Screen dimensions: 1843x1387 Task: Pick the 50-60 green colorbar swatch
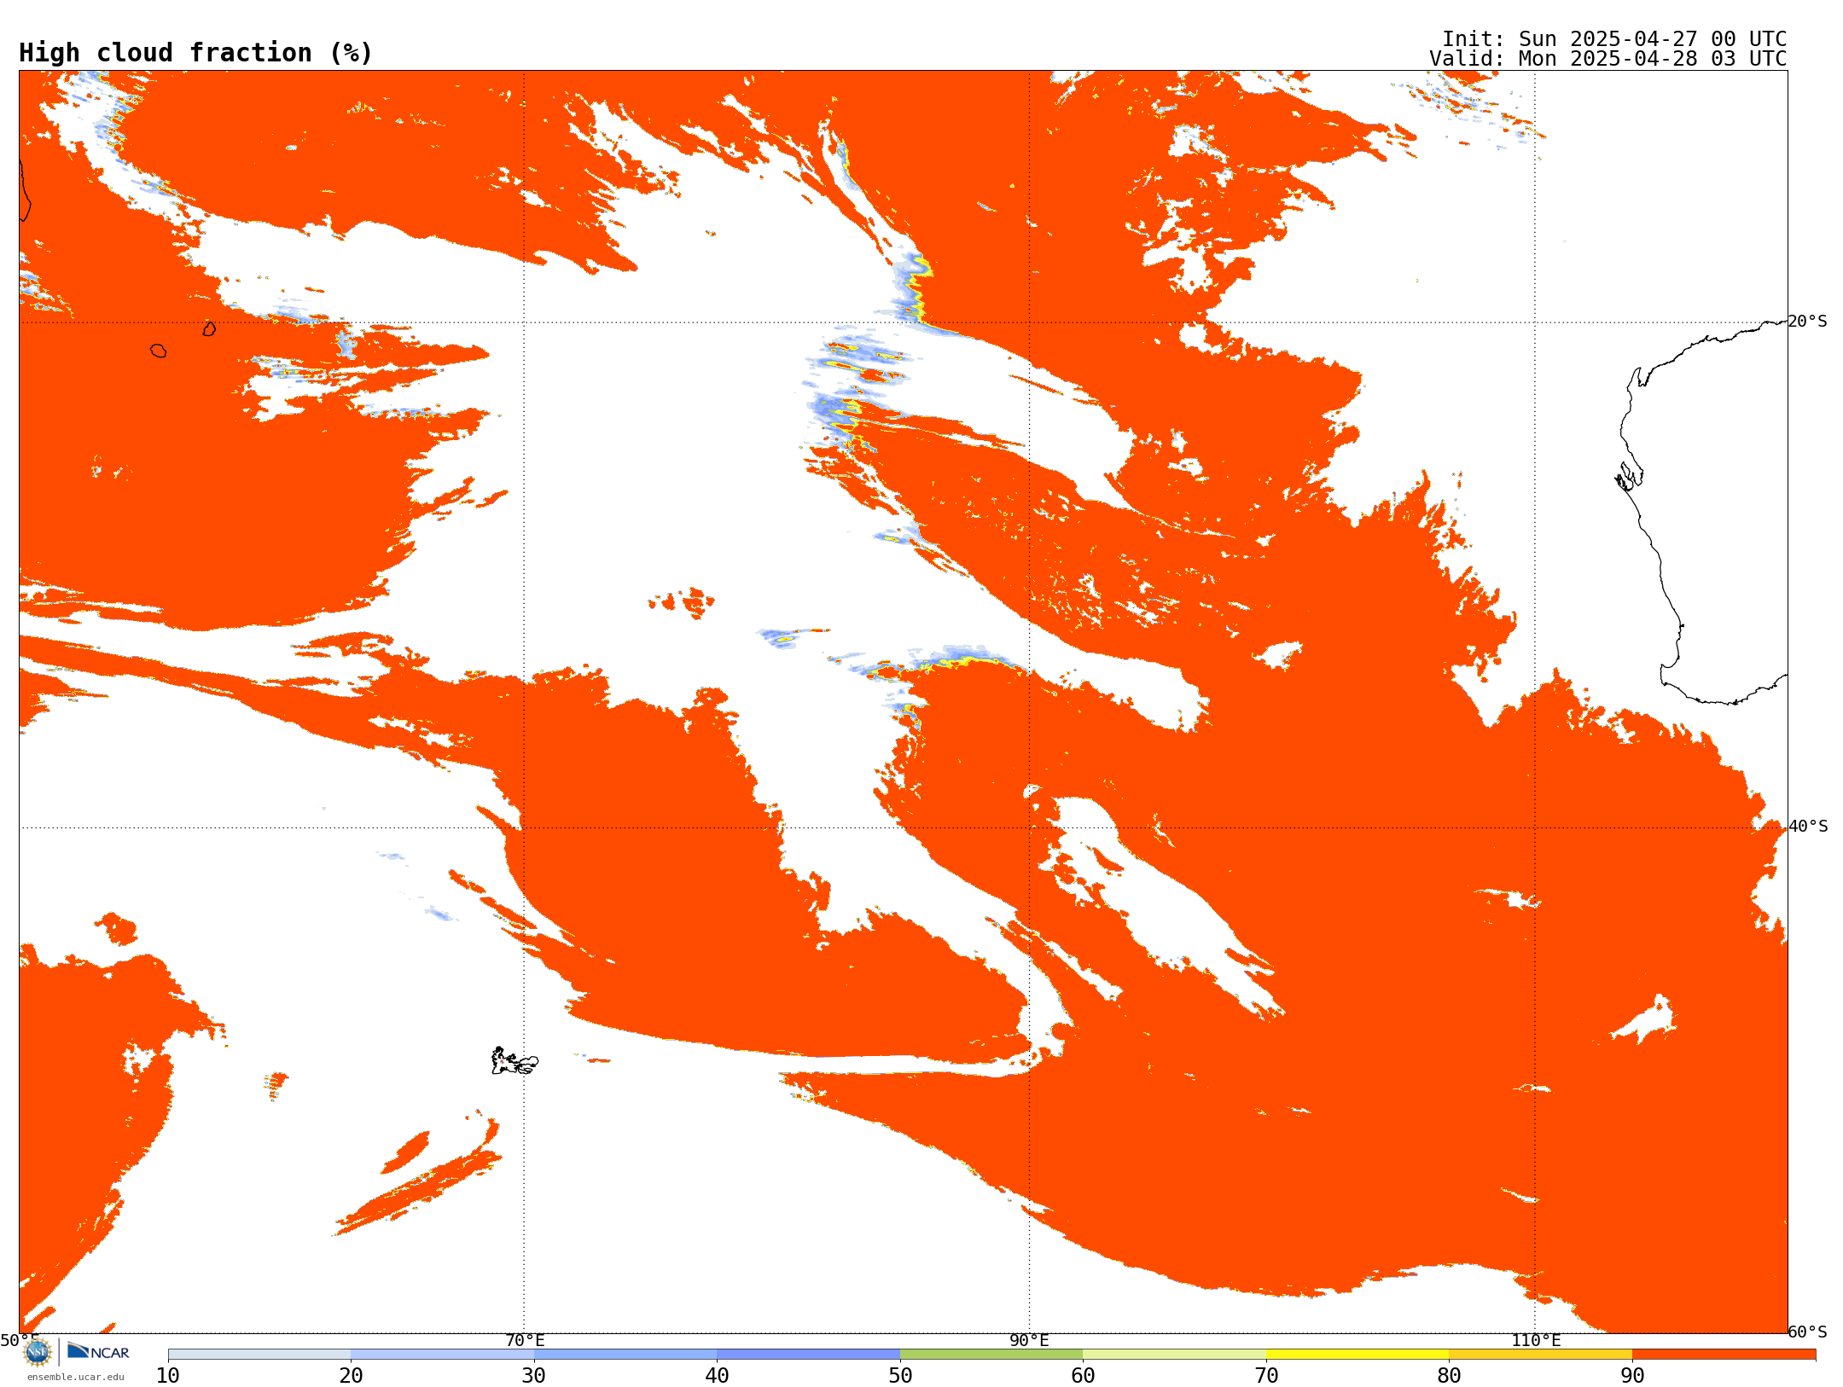coord(991,1355)
